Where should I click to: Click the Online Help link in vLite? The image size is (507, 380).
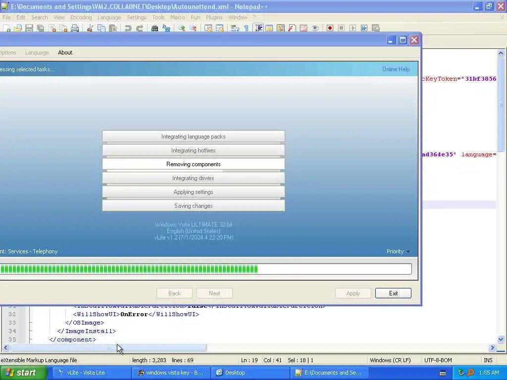click(396, 69)
